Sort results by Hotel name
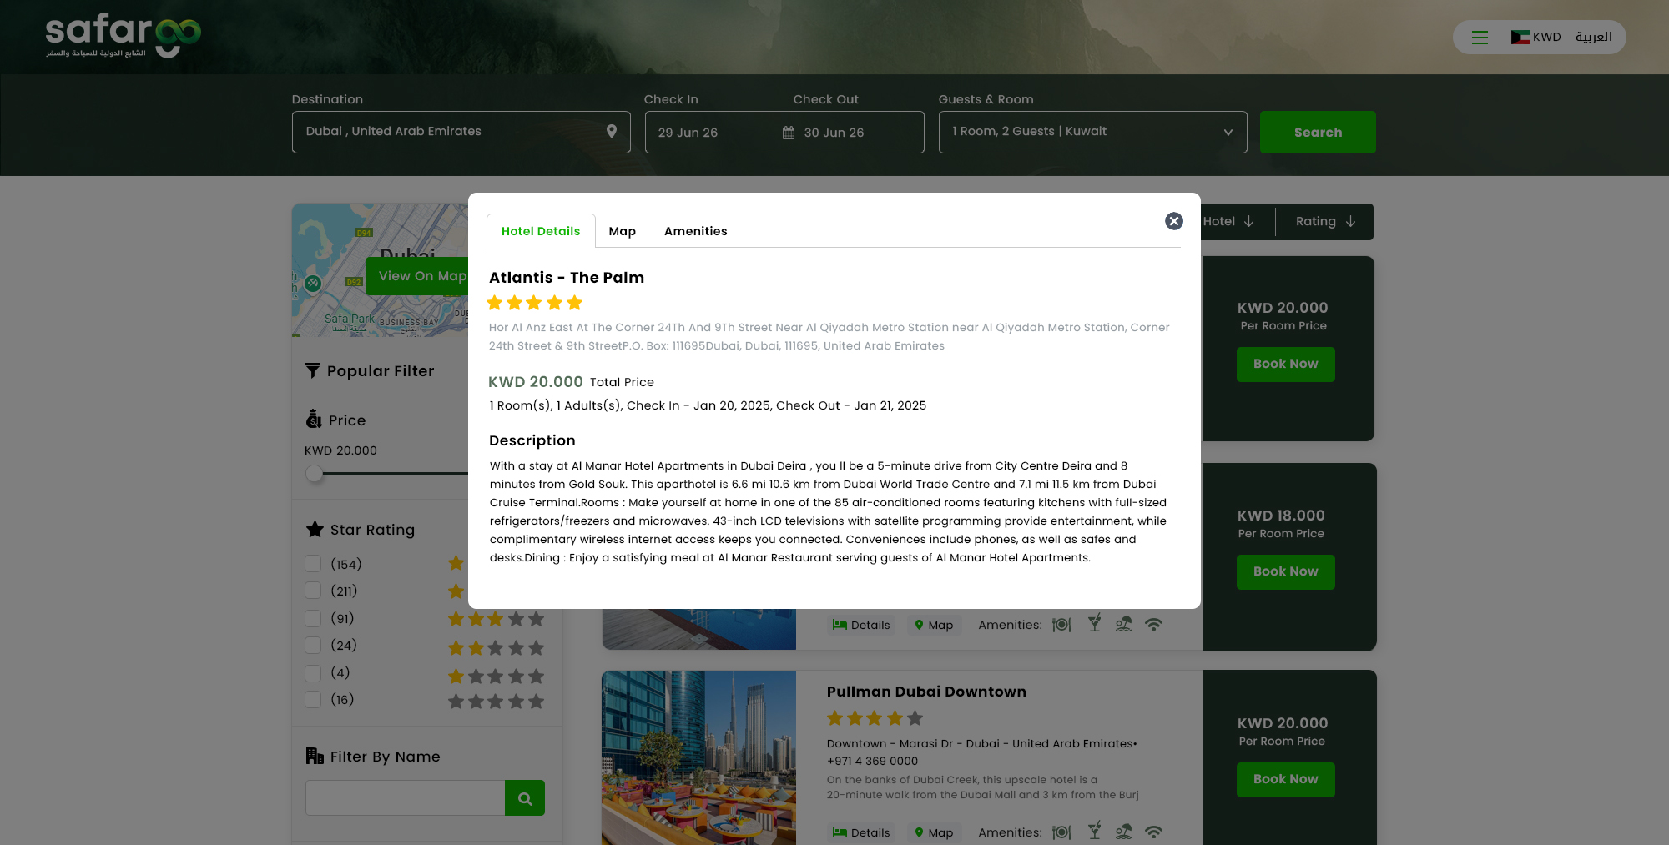The width and height of the screenshot is (1669, 845). [x=1228, y=221]
